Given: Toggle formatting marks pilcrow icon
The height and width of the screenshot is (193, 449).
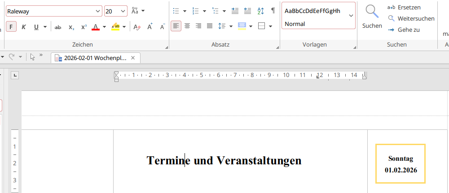Looking at the screenshot, I should (273, 11).
